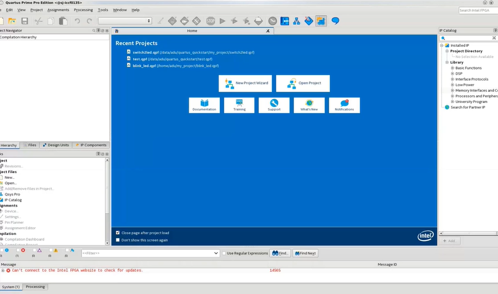Click the Find... button
This screenshot has height=294, width=498.
(x=280, y=253)
